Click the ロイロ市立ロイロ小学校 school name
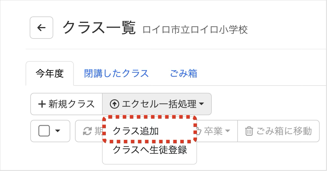Image resolution: width=327 pixels, height=171 pixels. tap(195, 30)
